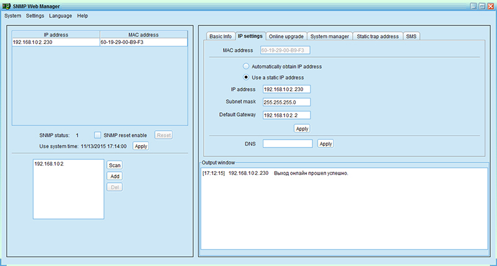Click the system time value 11/13/2015 17:14:00
The width and height of the screenshot is (497, 266).
104,146
